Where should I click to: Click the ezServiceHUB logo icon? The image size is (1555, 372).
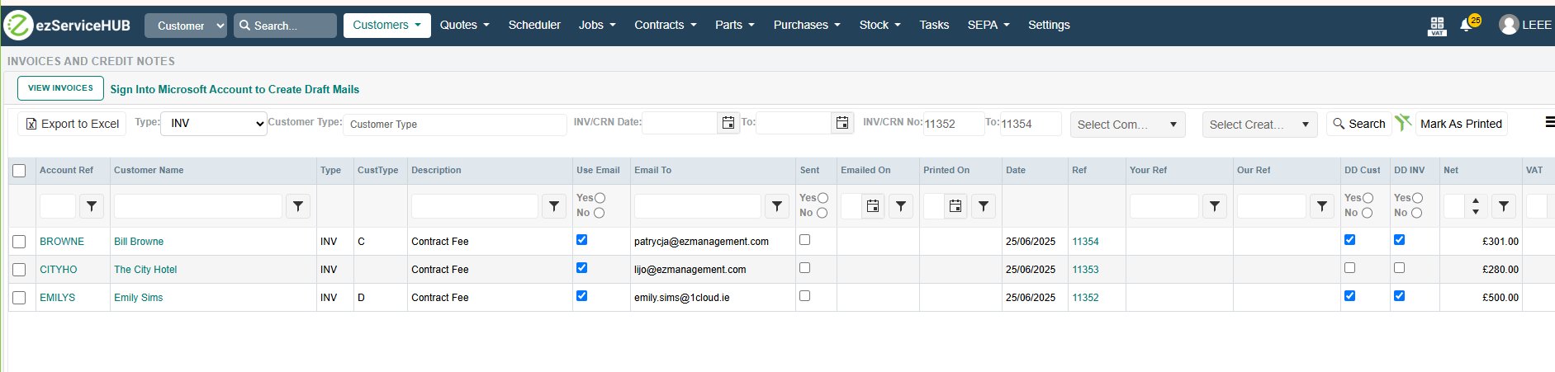pos(18,26)
